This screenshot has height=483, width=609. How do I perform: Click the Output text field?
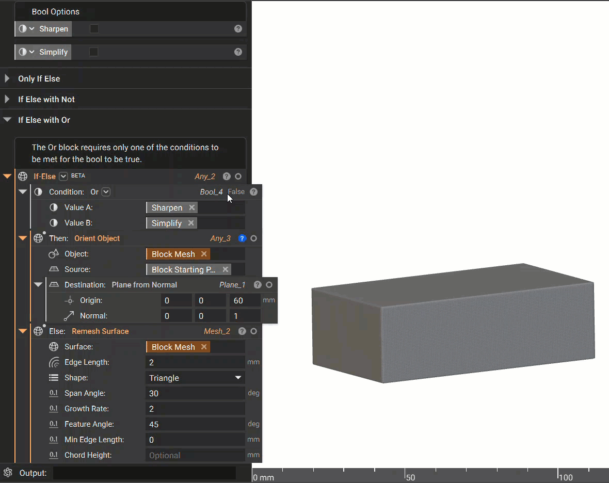pos(145,473)
